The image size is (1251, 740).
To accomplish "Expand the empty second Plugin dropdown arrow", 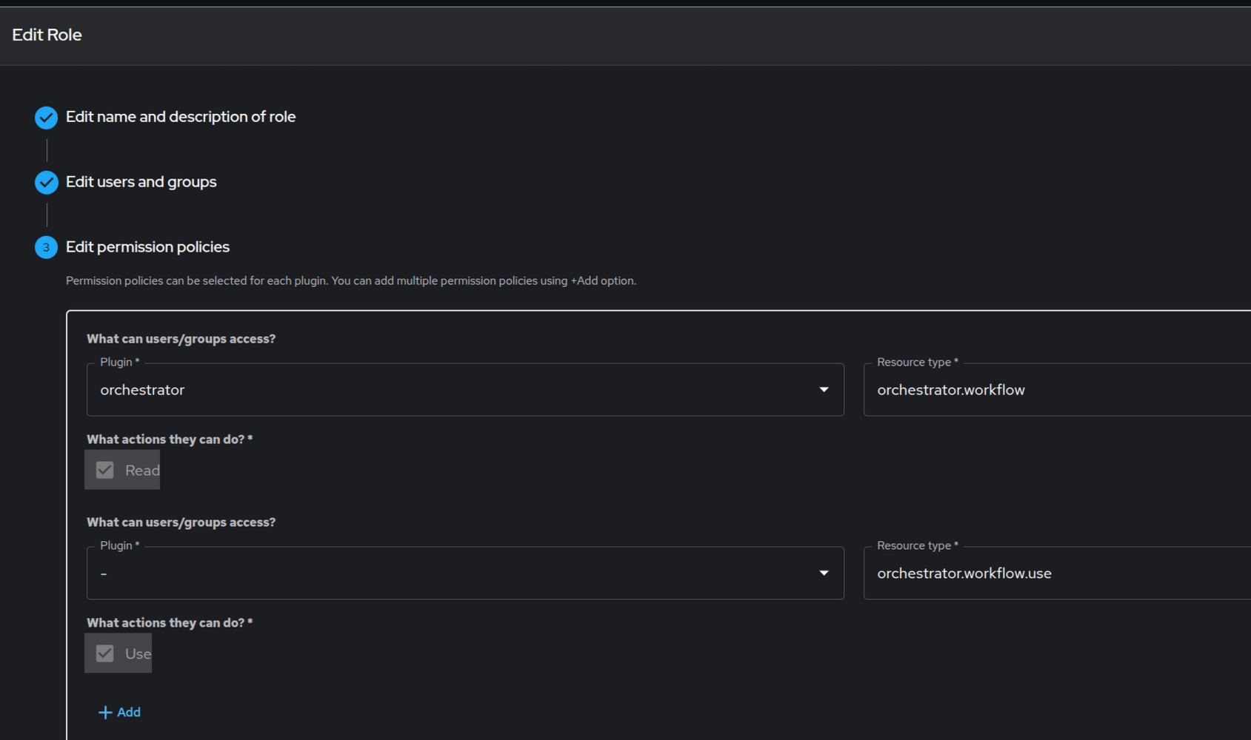I will click(x=824, y=573).
